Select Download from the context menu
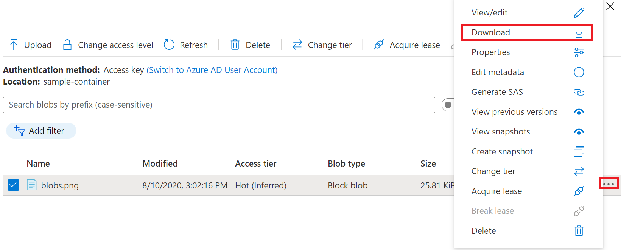Screen dimensions: 621x250 click(x=526, y=32)
